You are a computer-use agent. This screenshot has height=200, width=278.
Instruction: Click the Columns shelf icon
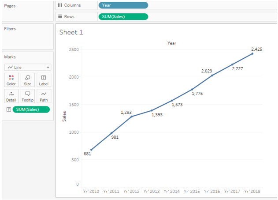tap(60, 5)
